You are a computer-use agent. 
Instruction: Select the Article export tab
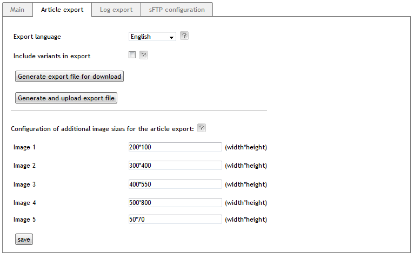[62, 10]
